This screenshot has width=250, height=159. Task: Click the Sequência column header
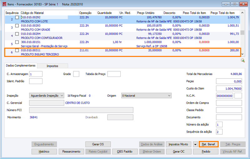pos(12,13)
